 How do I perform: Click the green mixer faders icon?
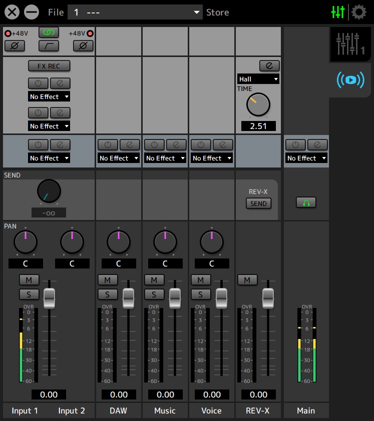(338, 12)
